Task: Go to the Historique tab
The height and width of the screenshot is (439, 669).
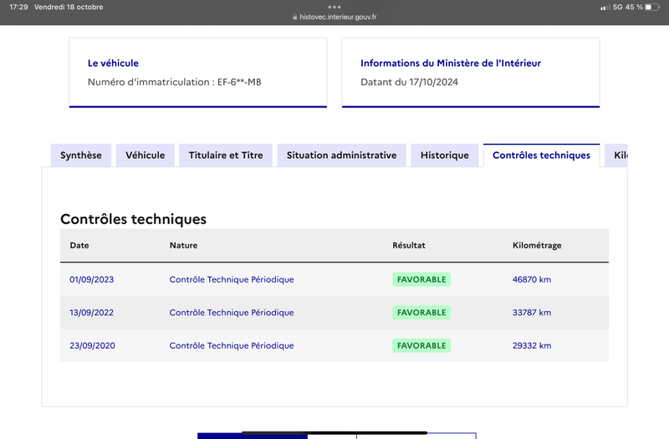Action: (445, 156)
